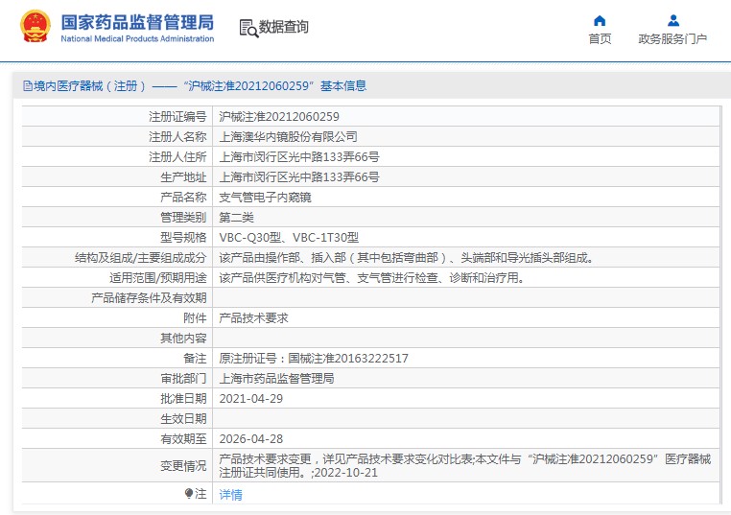
Task: Select registrant name 上海澳华内镜股份有限公司
Action: [x=288, y=136]
